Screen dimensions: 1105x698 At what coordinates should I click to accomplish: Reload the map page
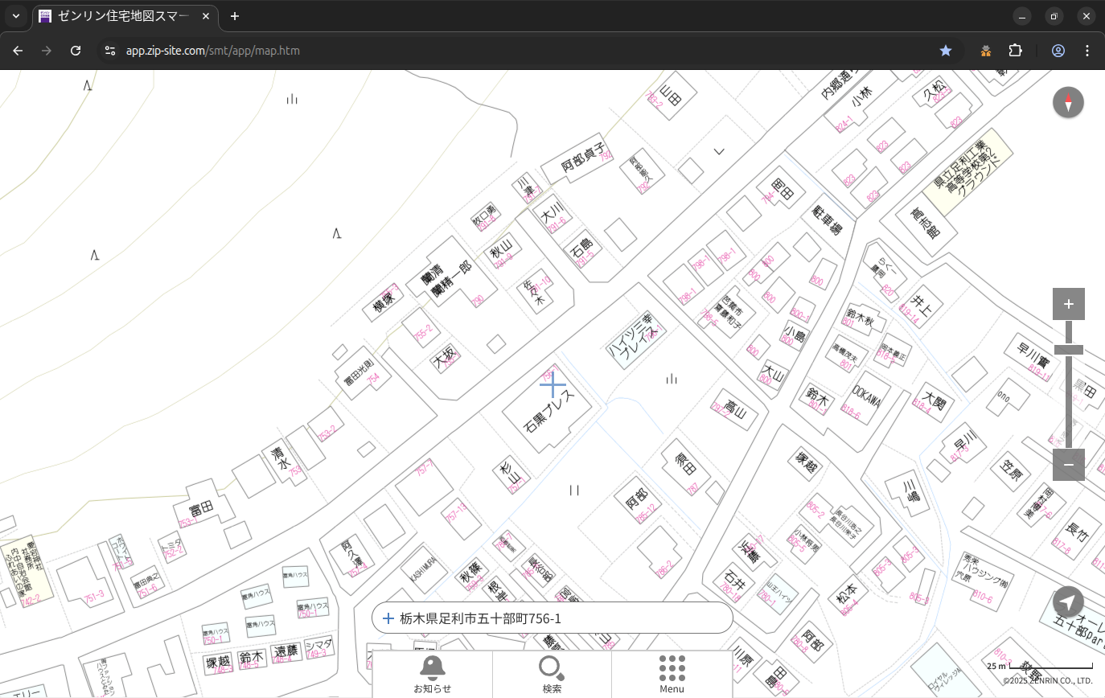pyautogui.click(x=76, y=51)
